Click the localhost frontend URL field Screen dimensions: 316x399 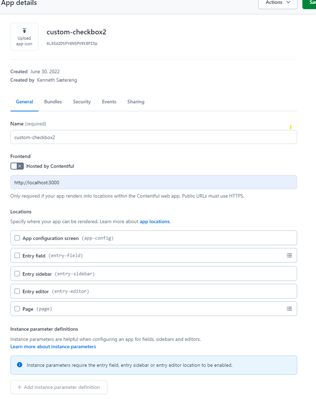click(x=154, y=182)
